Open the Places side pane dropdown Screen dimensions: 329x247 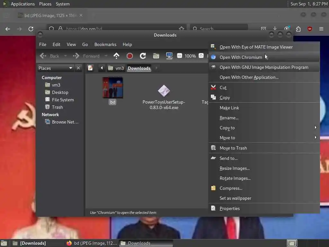[x=55, y=68]
